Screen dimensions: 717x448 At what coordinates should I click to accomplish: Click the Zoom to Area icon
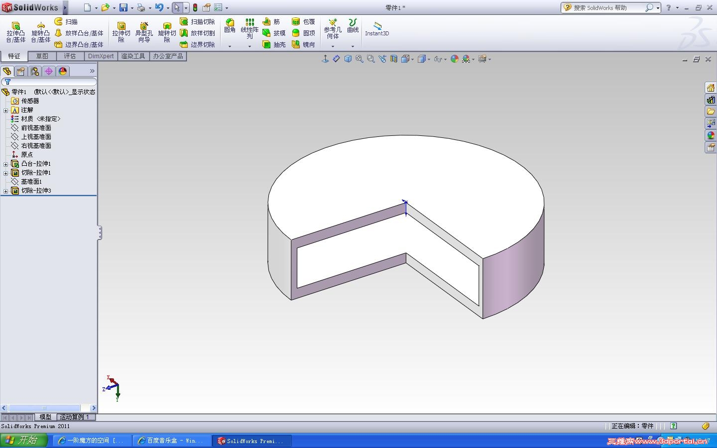click(x=370, y=59)
